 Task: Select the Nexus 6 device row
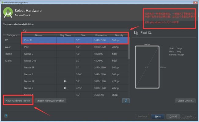[x=75, y=74]
